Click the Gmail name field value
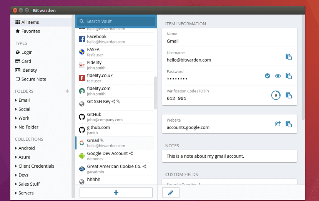 pyautogui.click(x=173, y=41)
